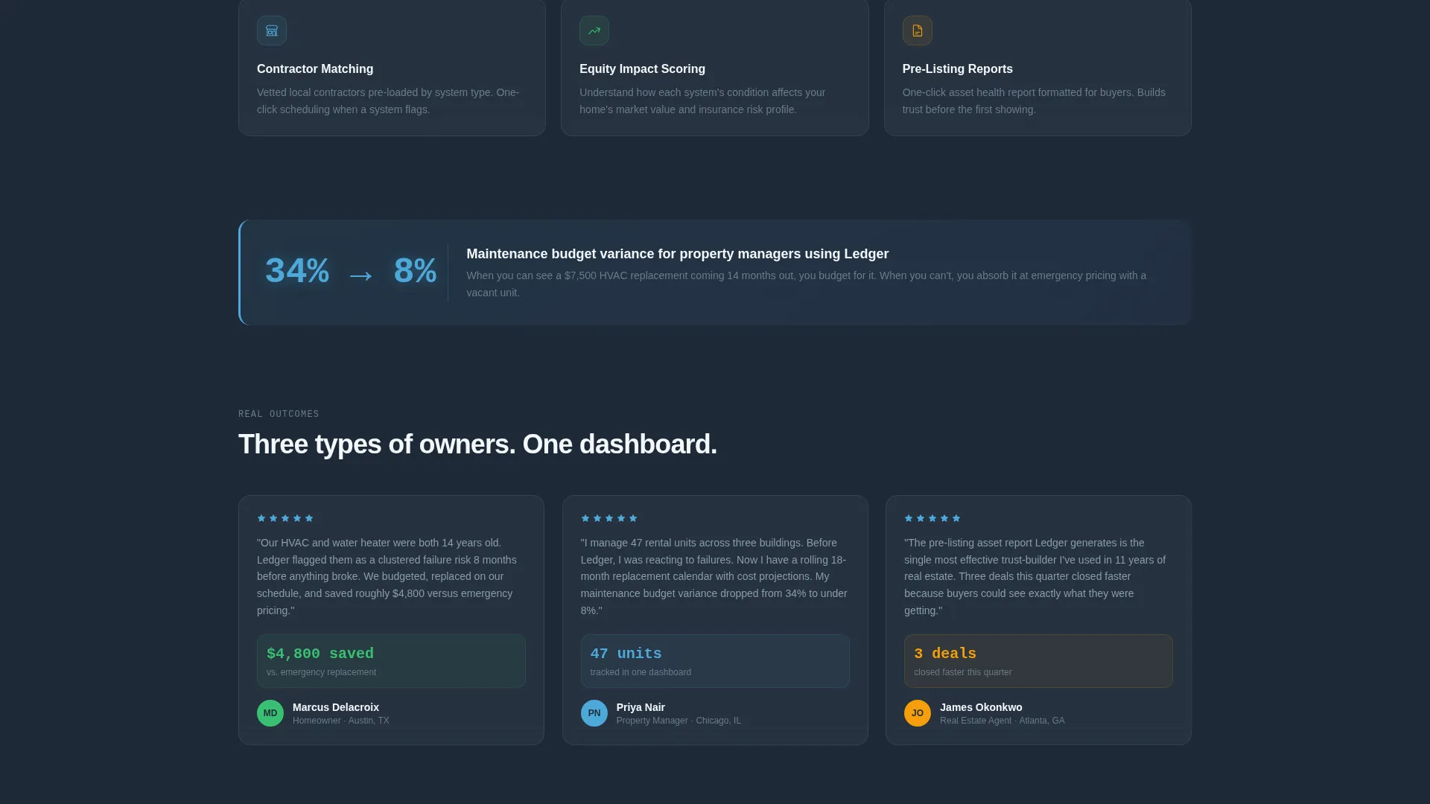This screenshot has width=1430, height=804.
Task: Click the JO avatar for James Okonkwo
Action: pyautogui.click(x=918, y=713)
